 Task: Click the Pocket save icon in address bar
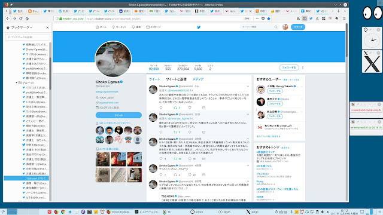click(x=263, y=19)
